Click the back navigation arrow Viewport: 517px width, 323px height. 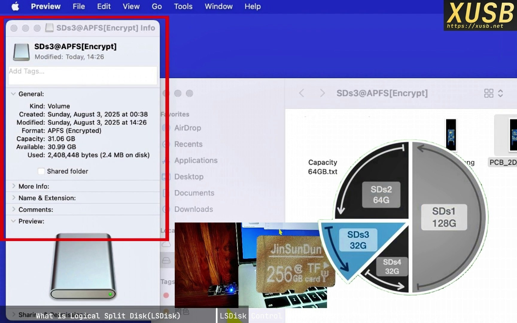pos(301,93)
